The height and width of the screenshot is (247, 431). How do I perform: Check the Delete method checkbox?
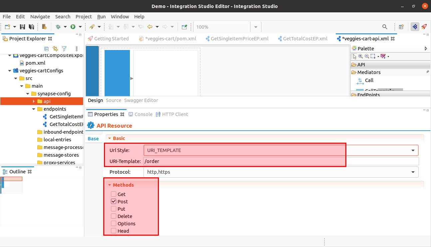coord(114,216)
